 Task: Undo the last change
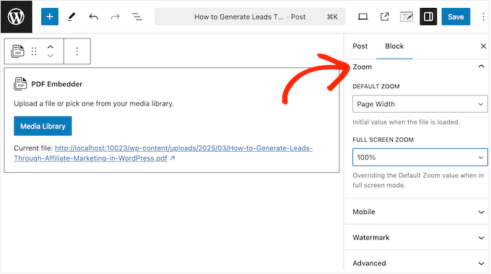point(93,17)
